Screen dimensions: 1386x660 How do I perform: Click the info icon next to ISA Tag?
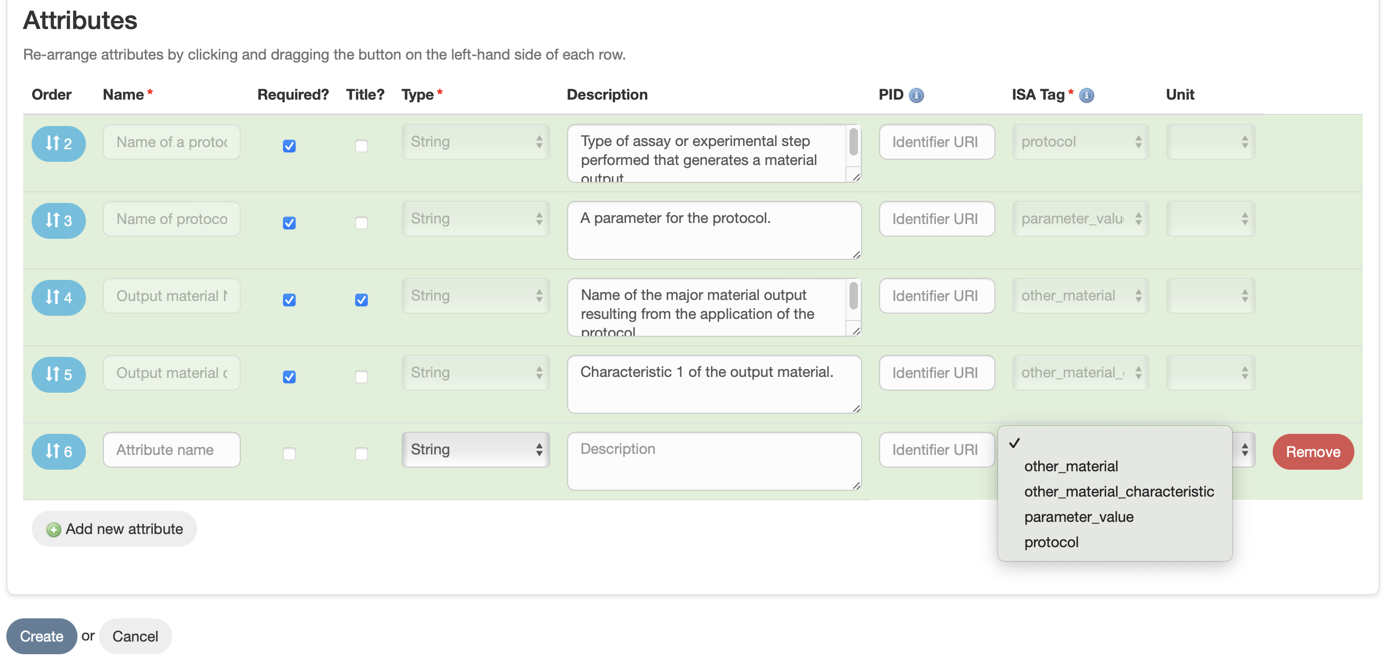[1086, 95]
